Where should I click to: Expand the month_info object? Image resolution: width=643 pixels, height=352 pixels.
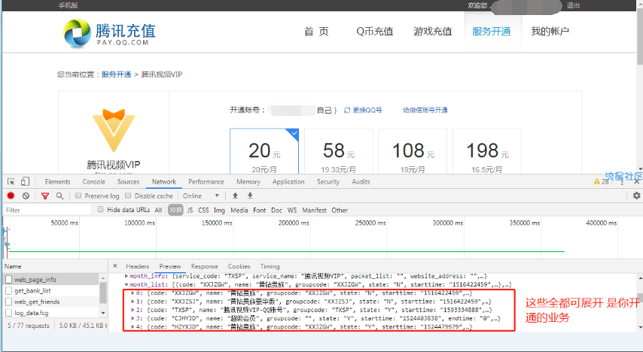pos(126,276)
